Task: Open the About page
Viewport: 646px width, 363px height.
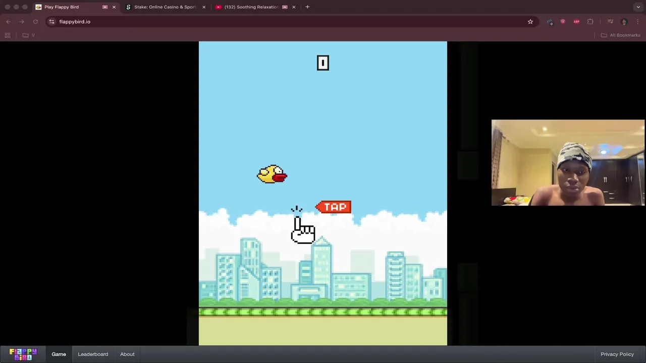Action: tap(127, 354)
